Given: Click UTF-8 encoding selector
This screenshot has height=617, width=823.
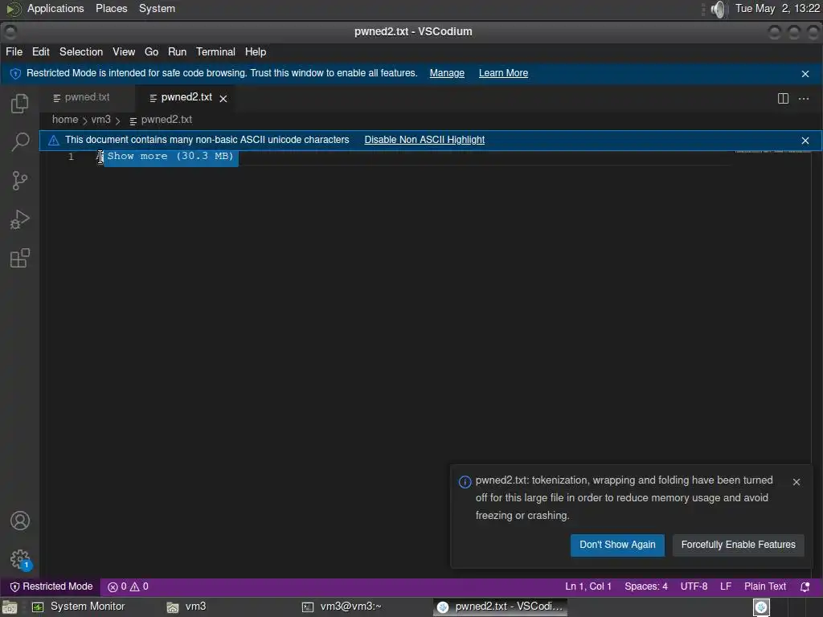Looking at the screenshot, I should pyautogui.click(x=694, y=586).
